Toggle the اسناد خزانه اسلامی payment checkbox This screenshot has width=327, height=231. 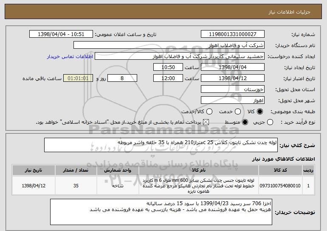pyautogui.click(x=206, y=122)
